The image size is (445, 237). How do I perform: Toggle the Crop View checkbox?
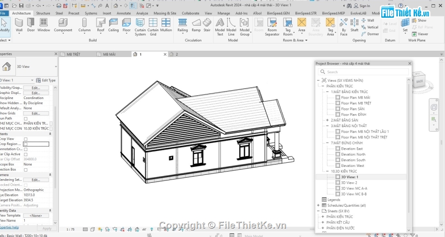click(26, 139)
